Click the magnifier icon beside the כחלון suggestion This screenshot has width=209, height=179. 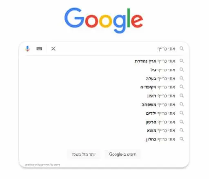(x=182, y=139)
